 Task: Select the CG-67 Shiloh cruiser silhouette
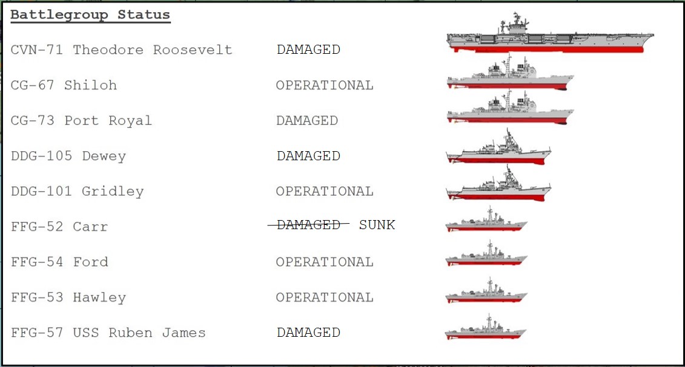coord(510,76)
